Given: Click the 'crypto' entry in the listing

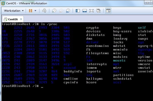Looking at the screenshot, I should (92, 28).
